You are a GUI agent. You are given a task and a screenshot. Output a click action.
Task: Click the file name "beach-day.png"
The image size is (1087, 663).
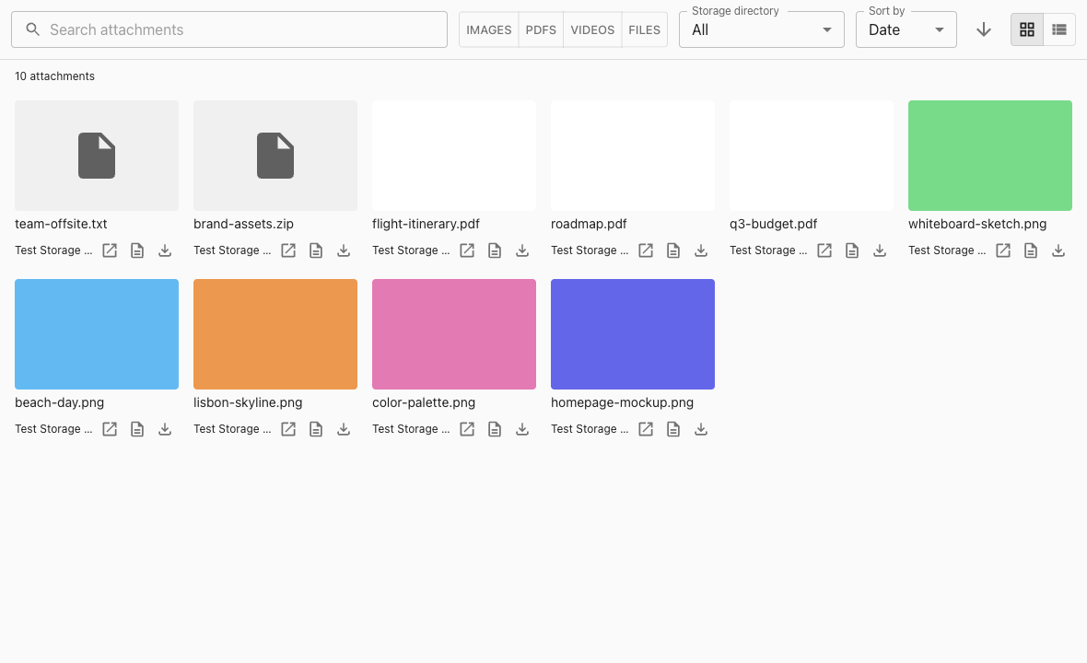coord(60,403)
